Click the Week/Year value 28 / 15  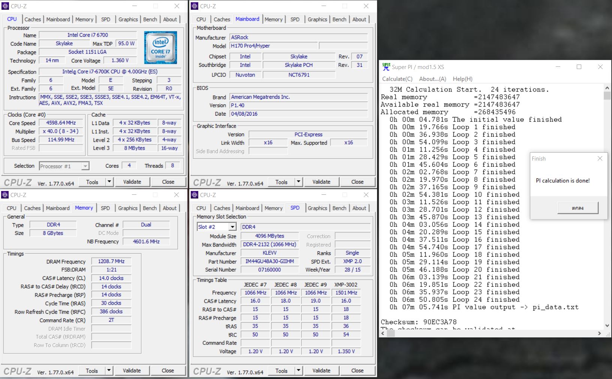coord(352,270)
